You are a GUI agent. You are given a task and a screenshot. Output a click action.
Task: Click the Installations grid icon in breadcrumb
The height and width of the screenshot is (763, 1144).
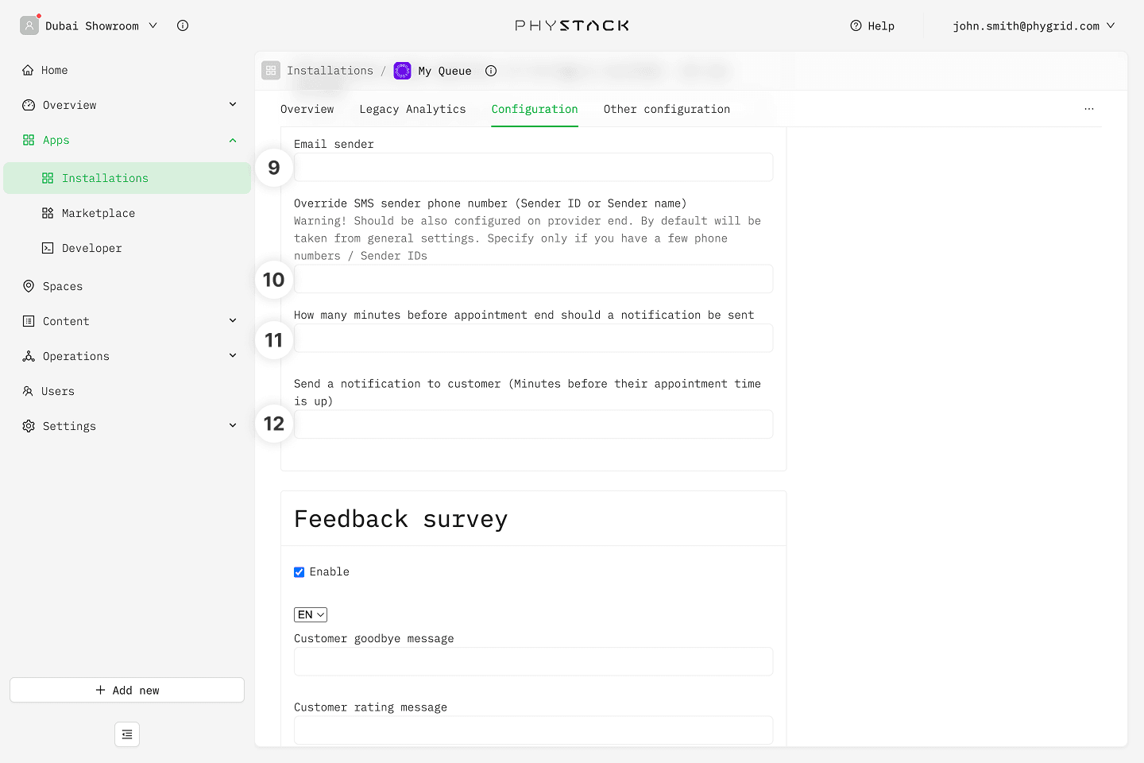click(x=271, y=71)
